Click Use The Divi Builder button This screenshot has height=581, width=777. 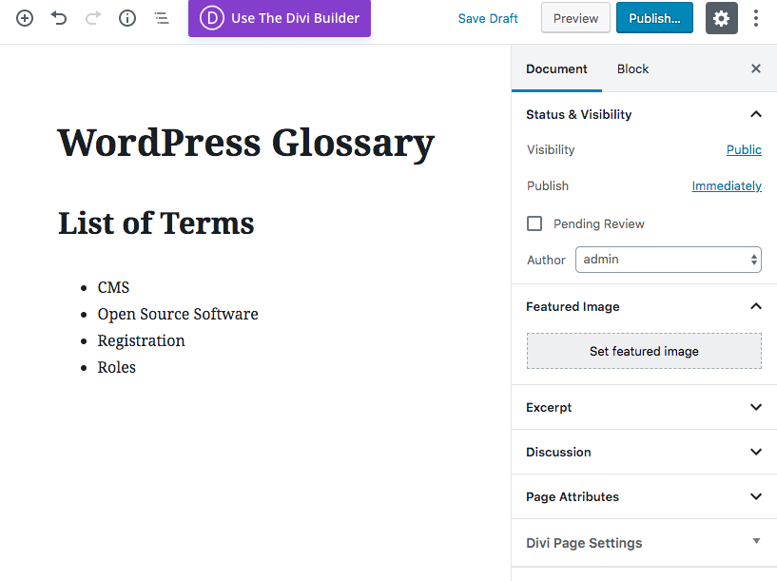click(x=280, y=18)
